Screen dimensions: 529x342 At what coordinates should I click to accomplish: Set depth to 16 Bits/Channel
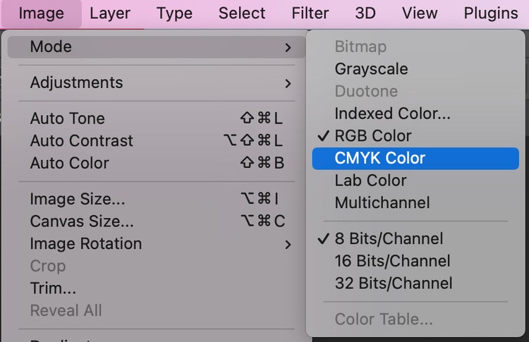392,261
